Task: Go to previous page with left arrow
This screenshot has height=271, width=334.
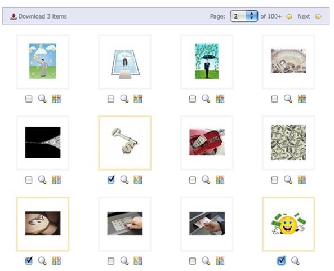Action: [289, 16]
